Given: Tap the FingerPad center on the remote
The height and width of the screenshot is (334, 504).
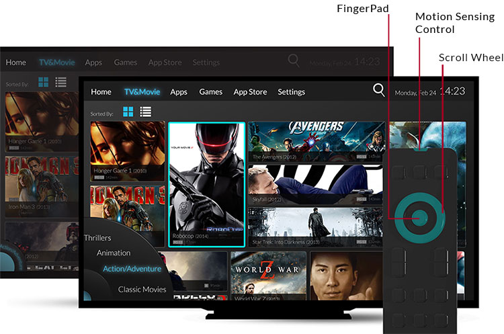Looking at the screenshot, I should 419,218.
